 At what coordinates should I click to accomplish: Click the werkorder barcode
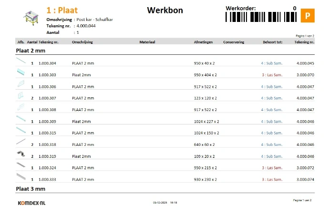(x=261, y=17)
